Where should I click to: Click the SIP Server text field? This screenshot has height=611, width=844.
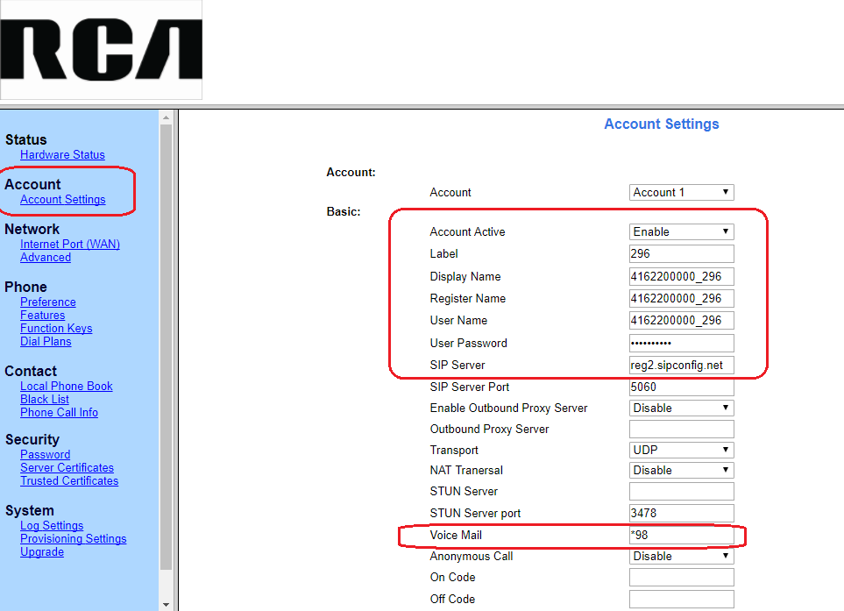click(x=681, y=366)
